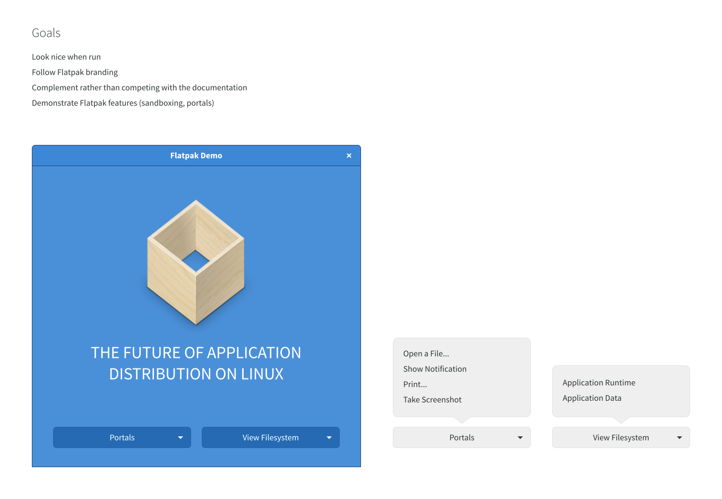Viewport: 722px width, 499px height.
Task: Click the Flatpak wooden box logo
Action: coord(196,262)
